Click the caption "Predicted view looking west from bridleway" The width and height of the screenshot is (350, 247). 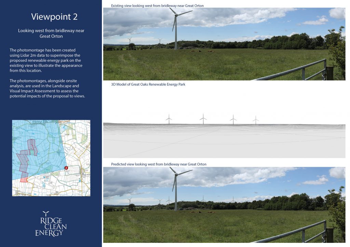pos(159,164)
